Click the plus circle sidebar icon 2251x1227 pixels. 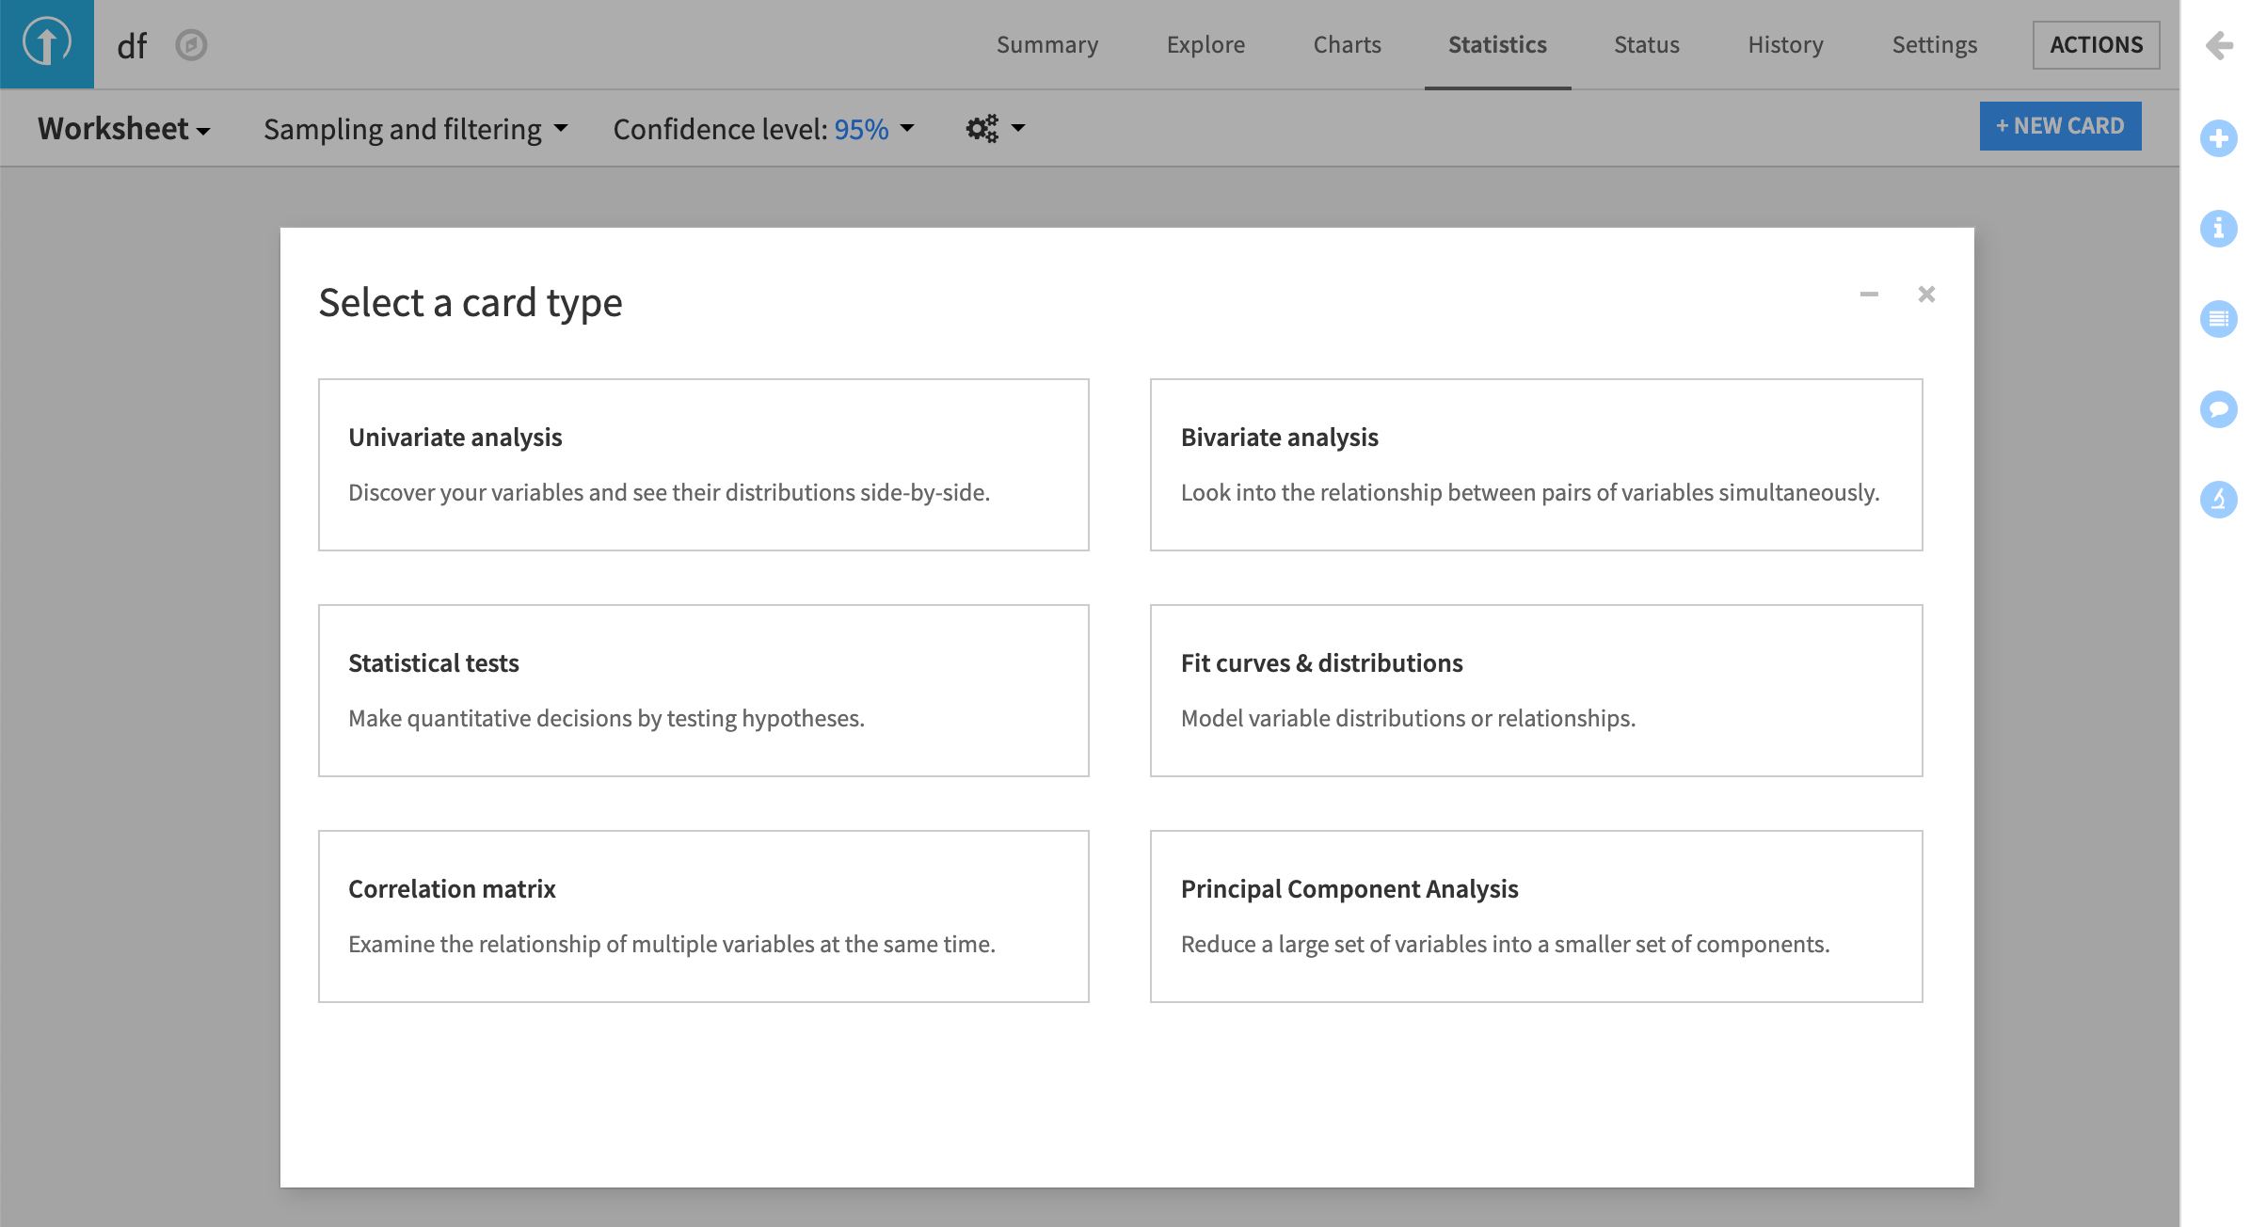click(x=2218, y=139)
